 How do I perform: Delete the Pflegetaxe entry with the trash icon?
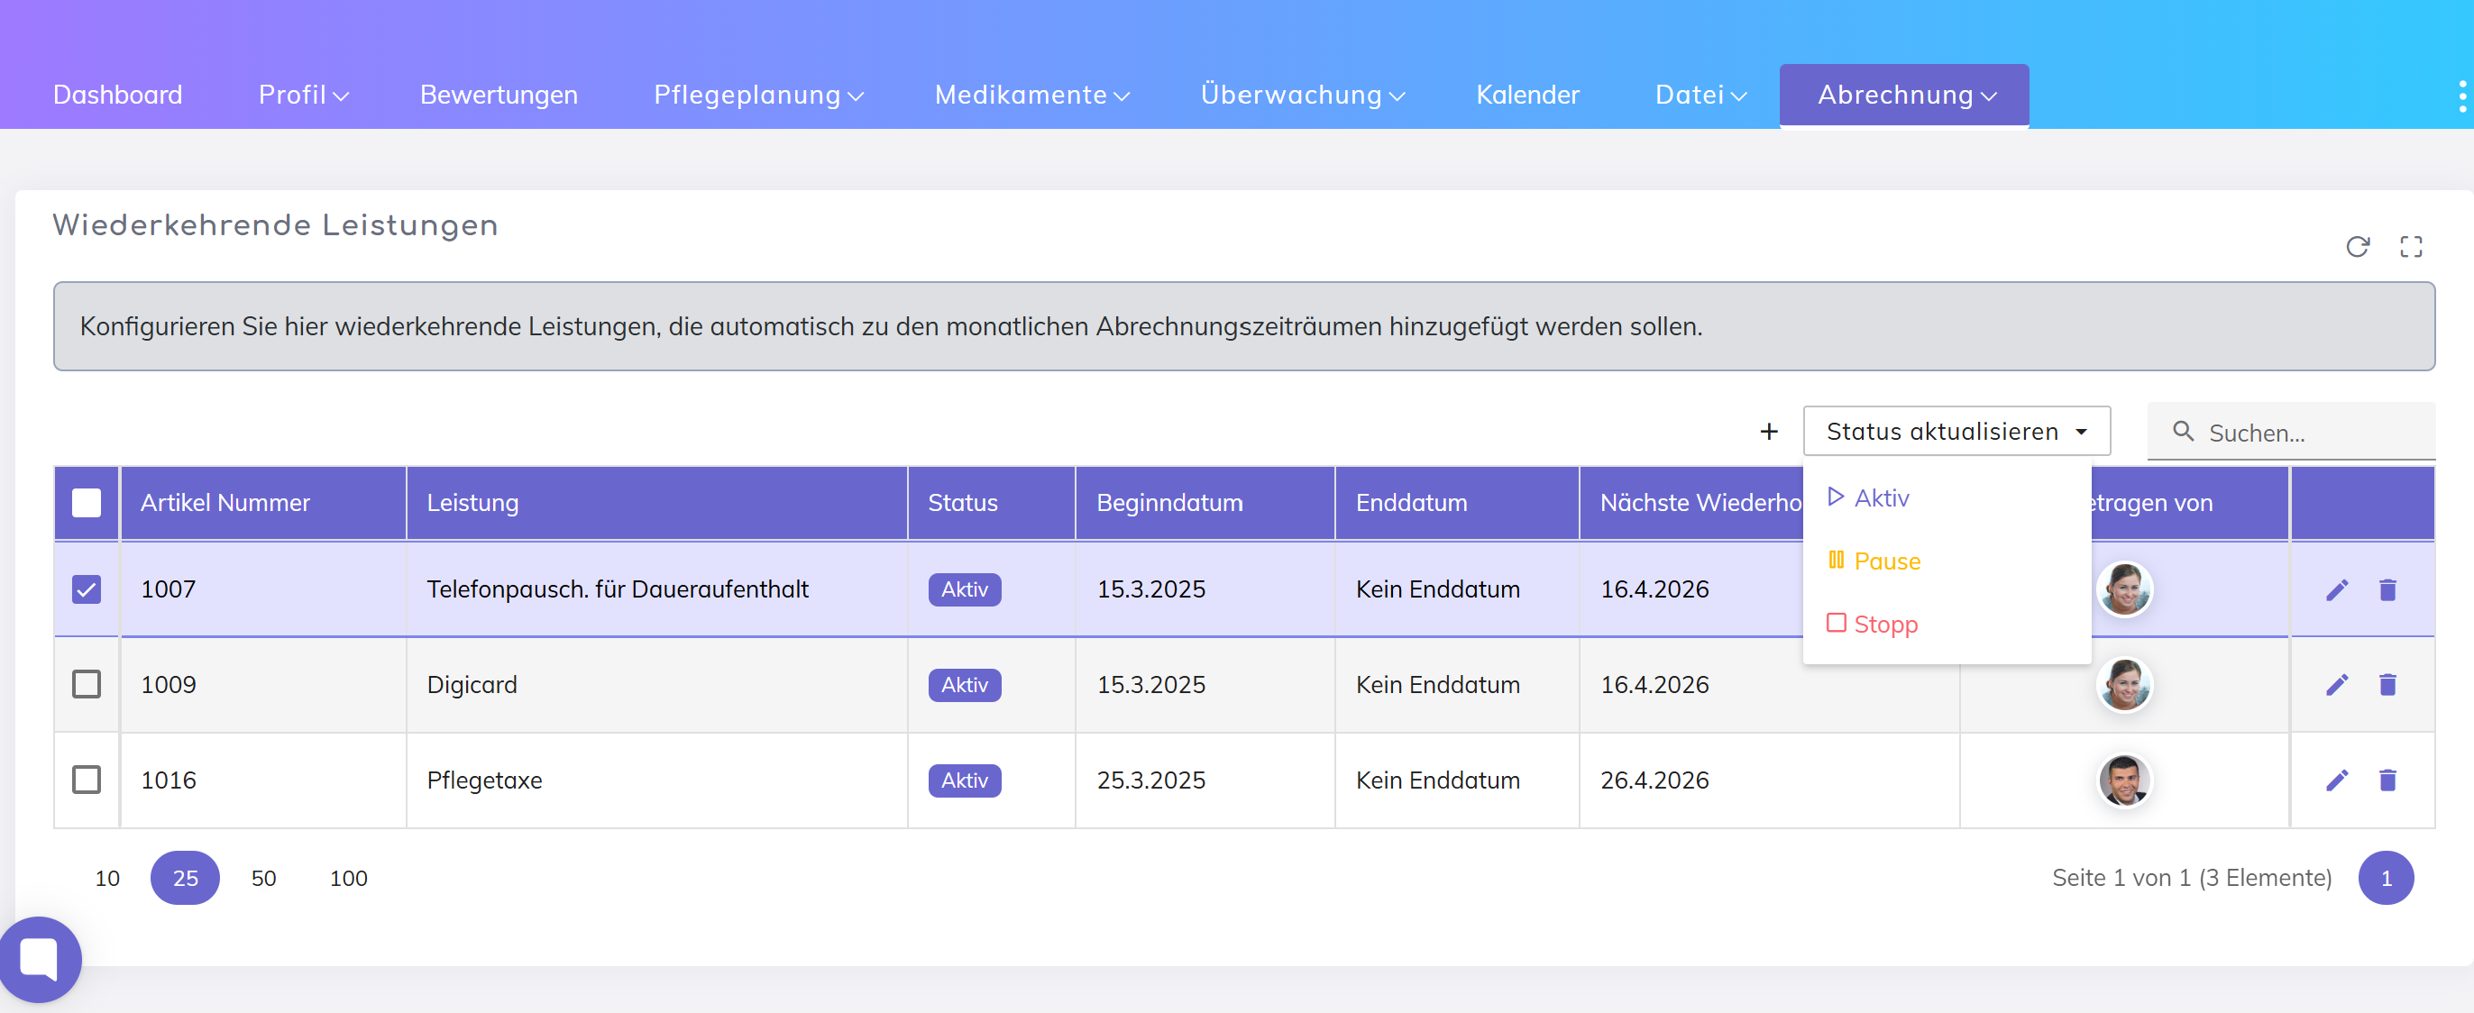coord(2387,780)
